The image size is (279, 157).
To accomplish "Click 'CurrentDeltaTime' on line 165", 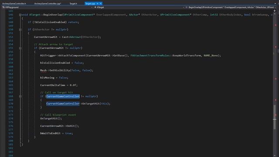I will [x=52, y=85].
